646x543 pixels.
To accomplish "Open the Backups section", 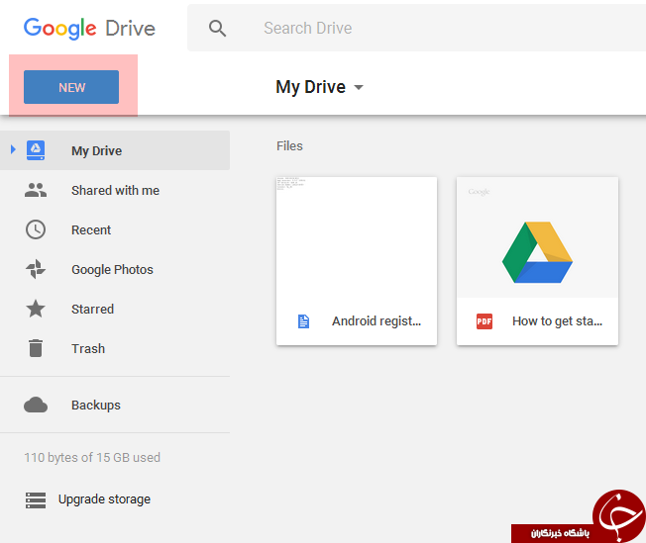I will coord(96,405).
